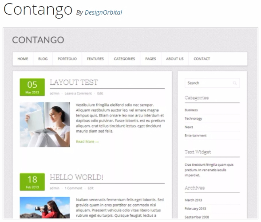
Task: Open the February 2013 archive
Action: pyautogui.click(x=195, y=209)
